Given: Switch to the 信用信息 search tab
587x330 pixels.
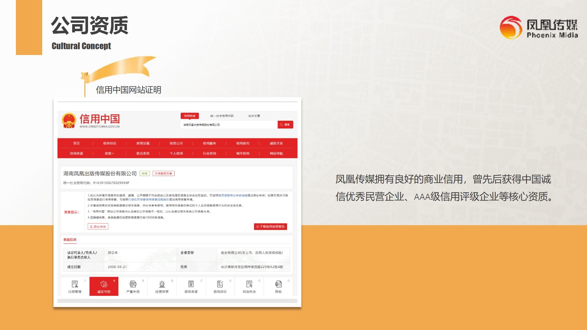Looking at the screenshot, I should 190,116.
